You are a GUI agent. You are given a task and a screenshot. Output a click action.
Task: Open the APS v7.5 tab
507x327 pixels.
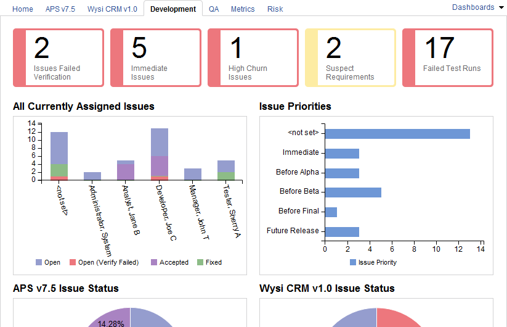(60, 9)
